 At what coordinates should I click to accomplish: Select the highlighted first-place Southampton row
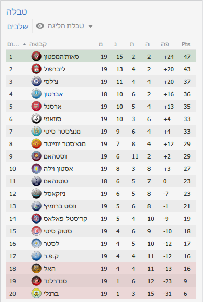pos(101,57)
